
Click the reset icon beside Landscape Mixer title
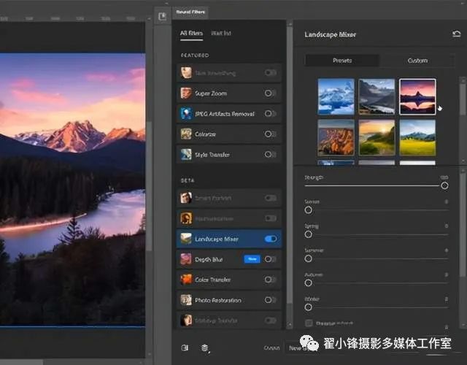click(456, 34)
